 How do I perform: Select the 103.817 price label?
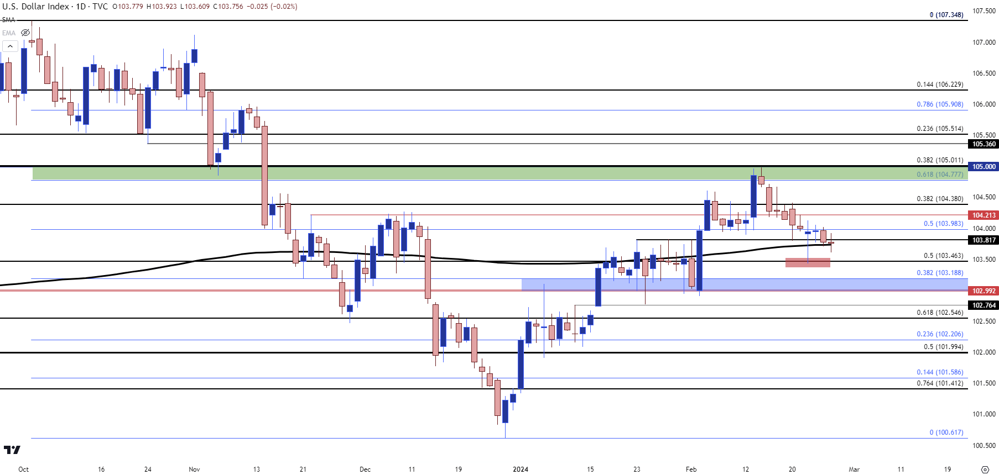pyautogui.click(x=984, y=240)
